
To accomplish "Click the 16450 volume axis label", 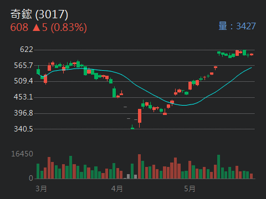I will (22, 154).
